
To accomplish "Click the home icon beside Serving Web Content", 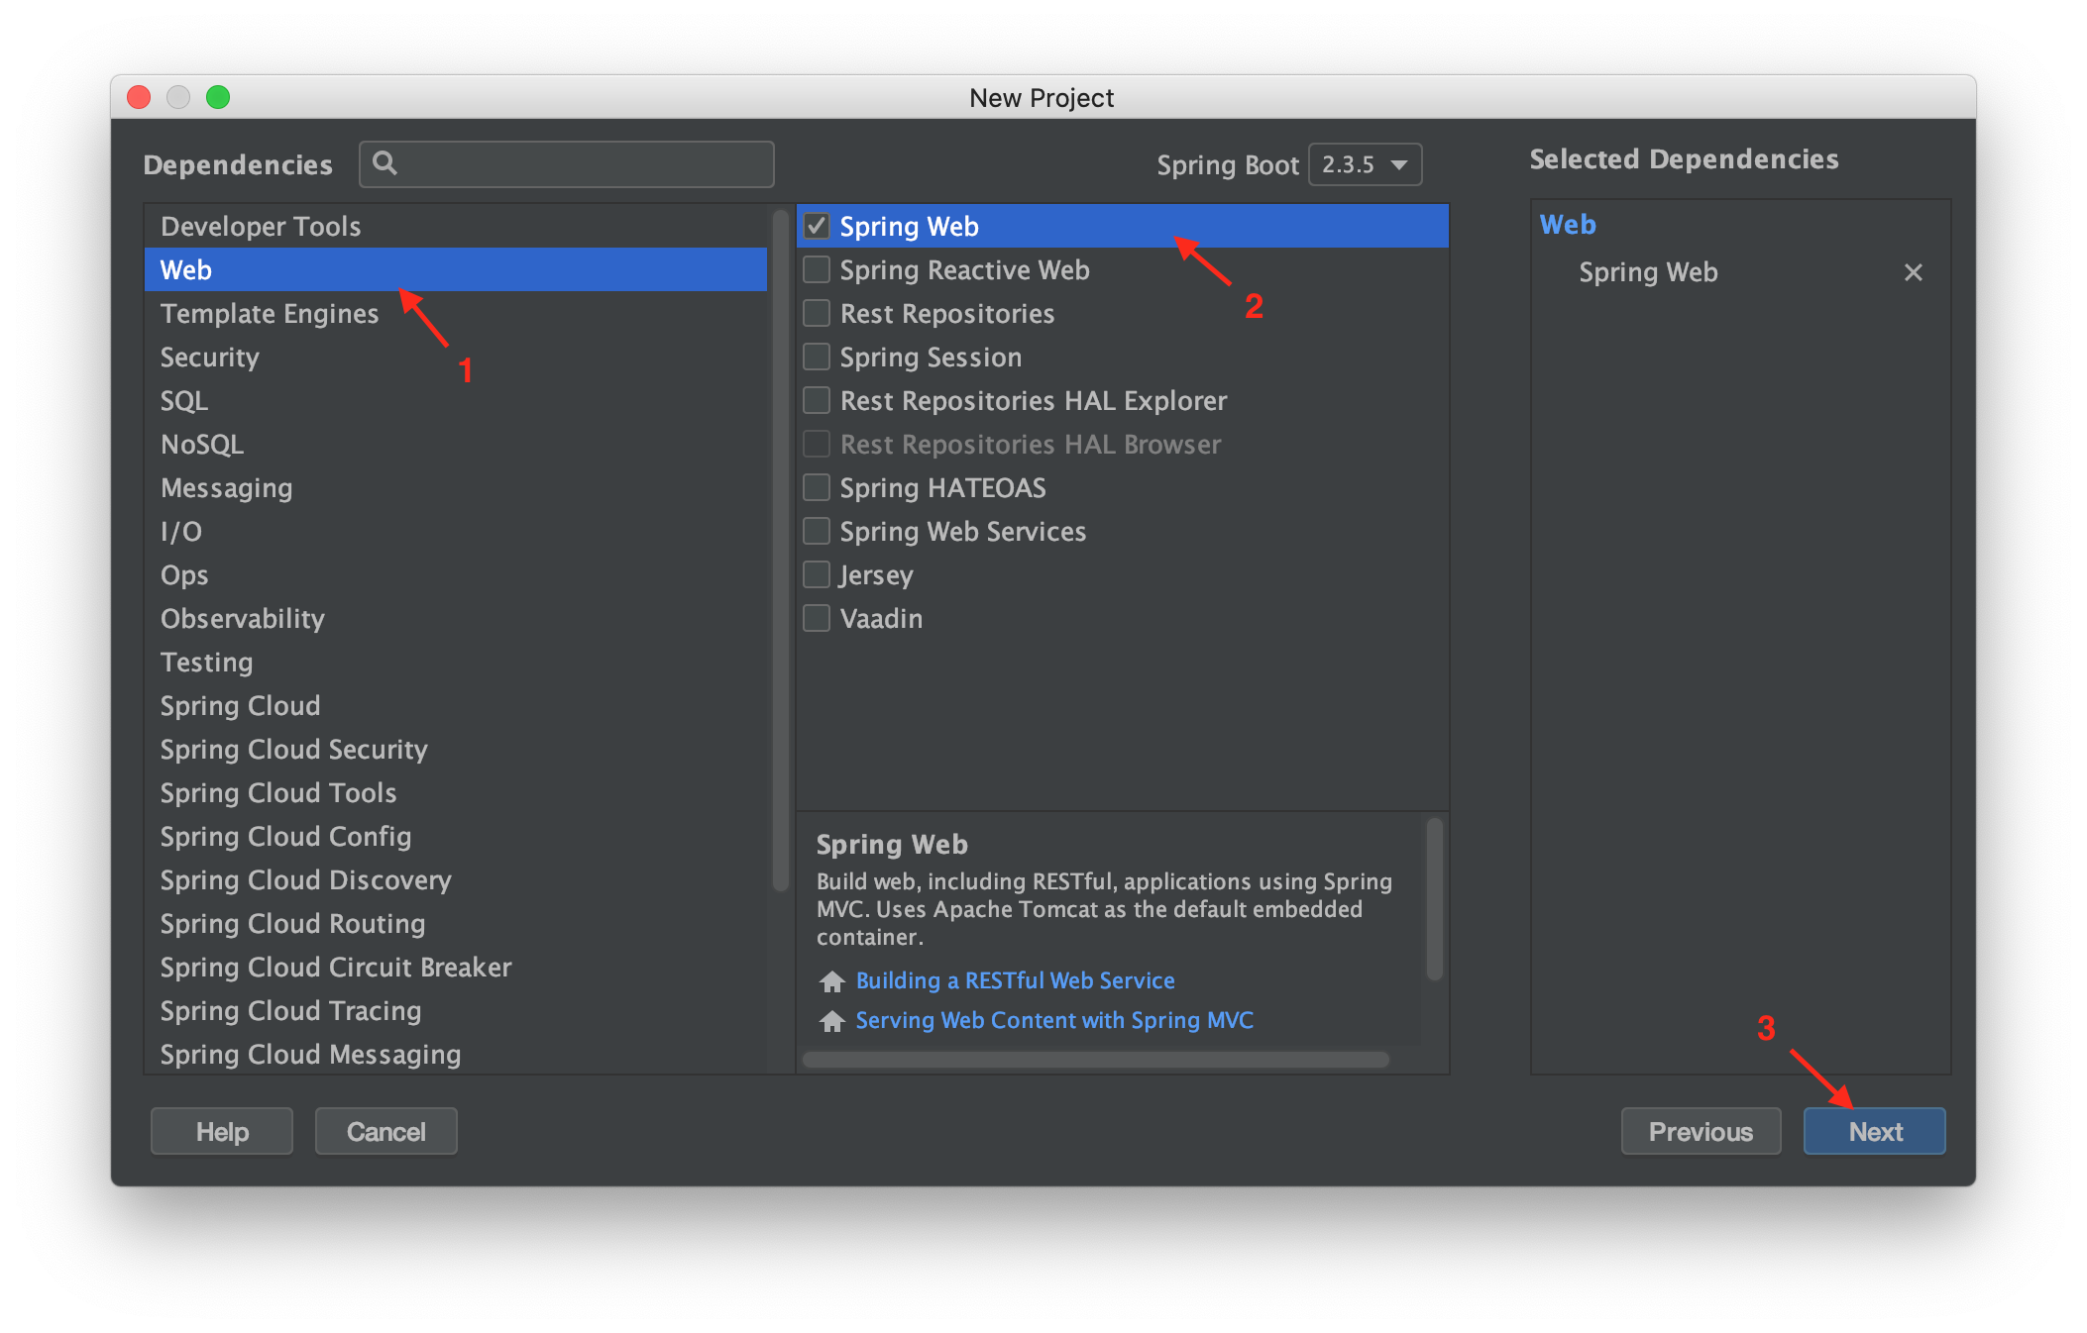I will [x=832, y=1020].
